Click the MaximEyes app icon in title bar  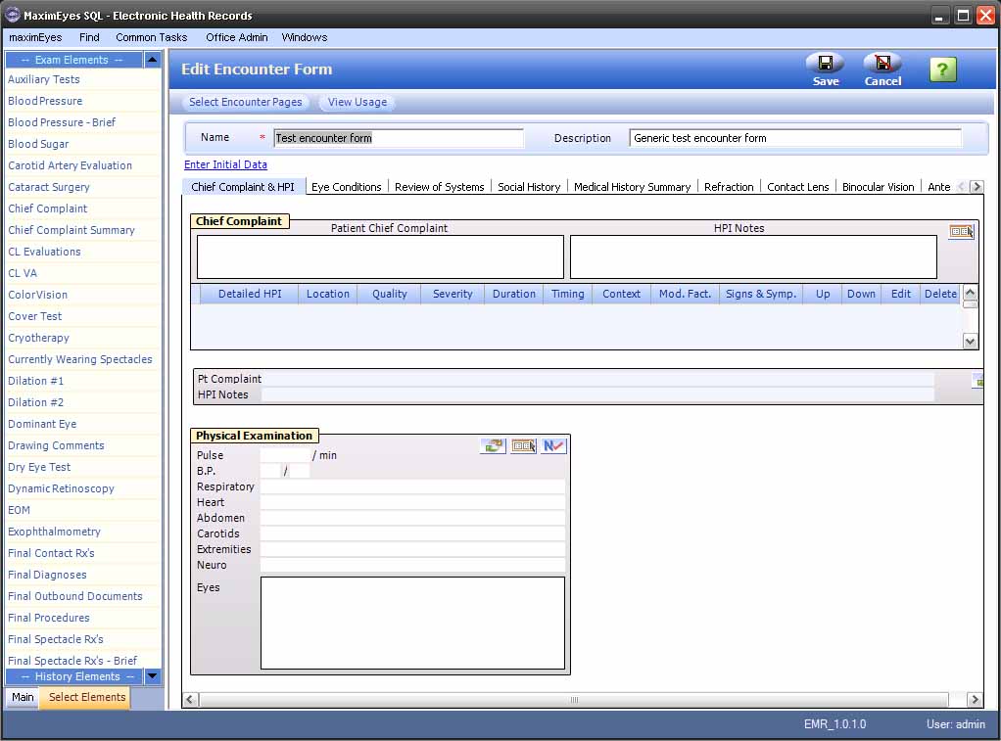click(x=12, y=15)
